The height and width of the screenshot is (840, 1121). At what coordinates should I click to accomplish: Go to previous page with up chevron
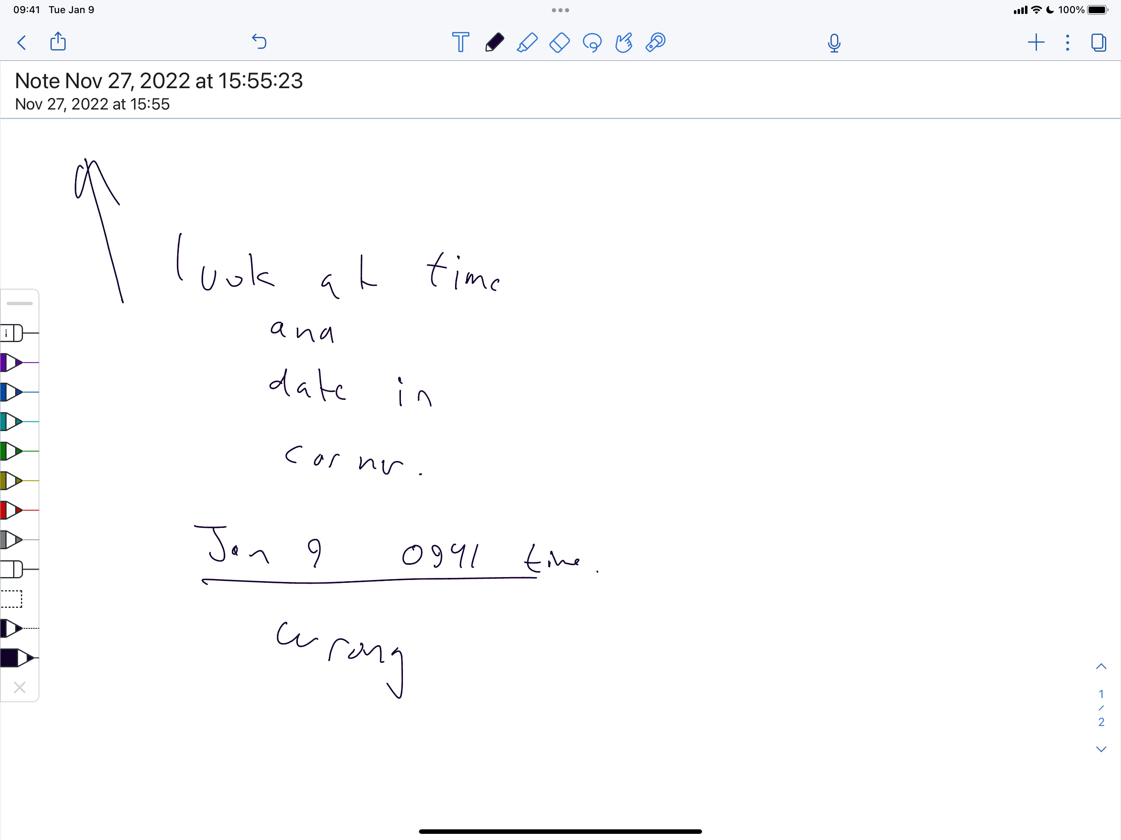(x=1101, y=666)
